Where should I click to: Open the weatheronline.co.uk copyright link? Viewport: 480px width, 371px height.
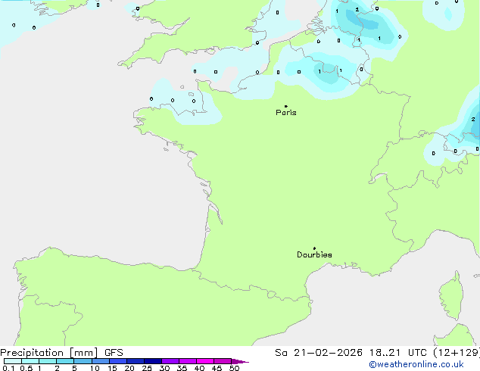(416, 364)
